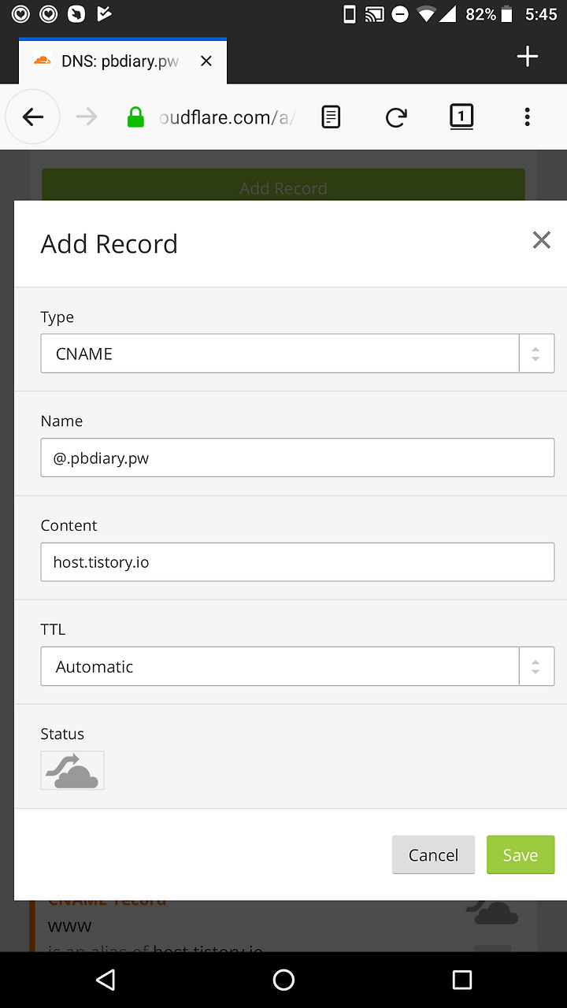Open the TTL Automatic dropdown
The height and width of the screenshot is (1008, 567).
pos(298,666)
